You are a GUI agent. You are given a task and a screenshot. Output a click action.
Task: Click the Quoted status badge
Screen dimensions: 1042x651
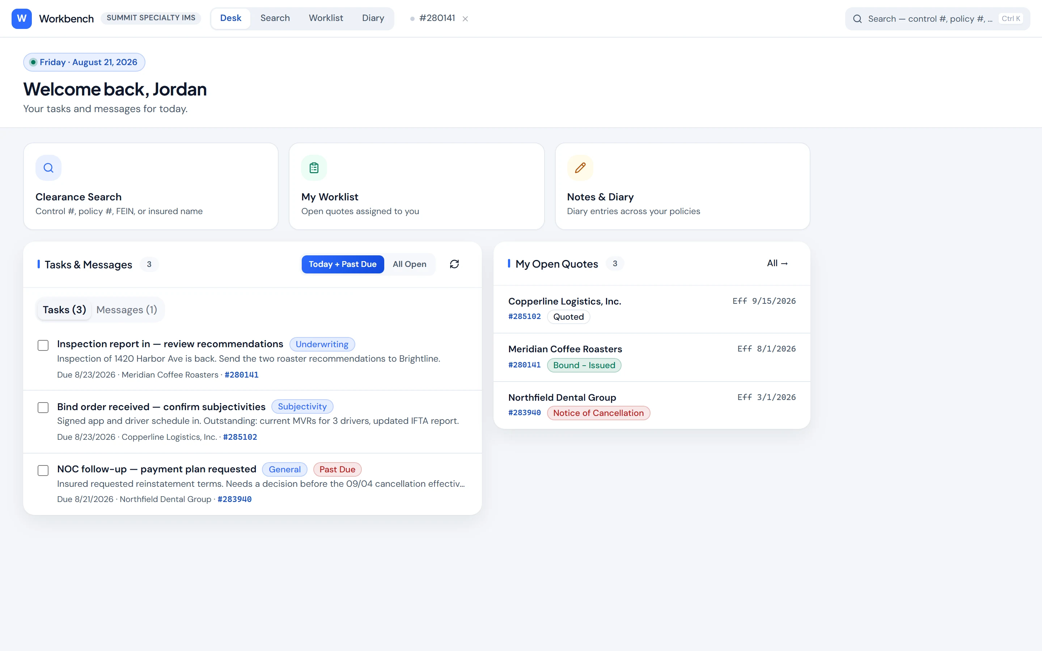tap(568, 317)
